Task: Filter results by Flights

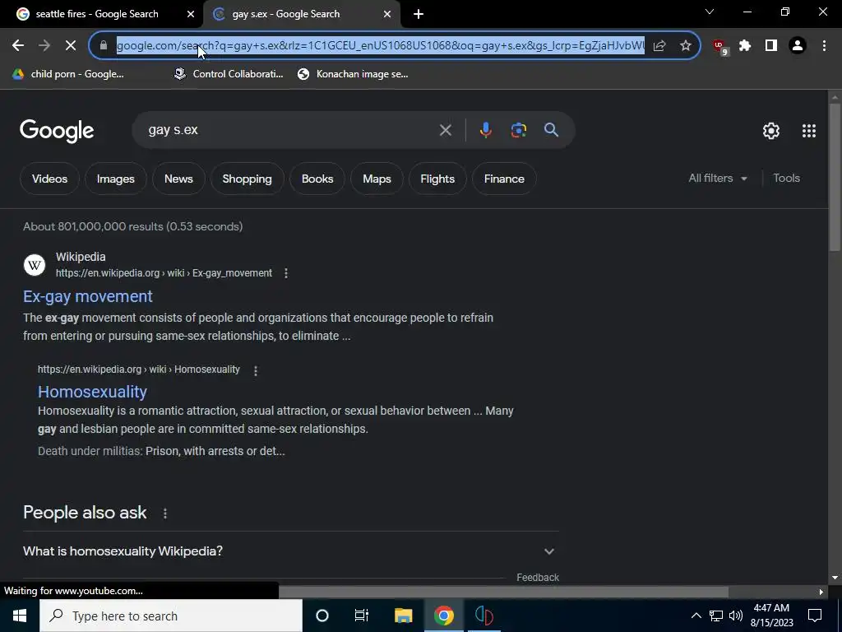Action: point(437,179)
